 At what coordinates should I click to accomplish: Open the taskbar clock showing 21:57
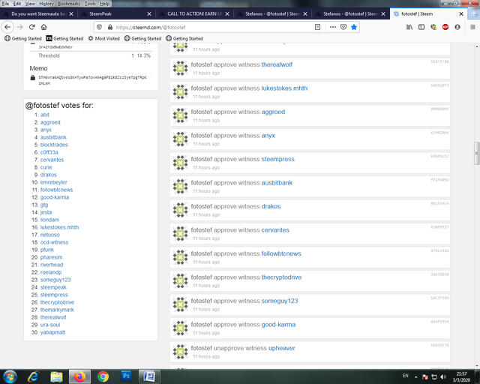click(x=461, y=376)
